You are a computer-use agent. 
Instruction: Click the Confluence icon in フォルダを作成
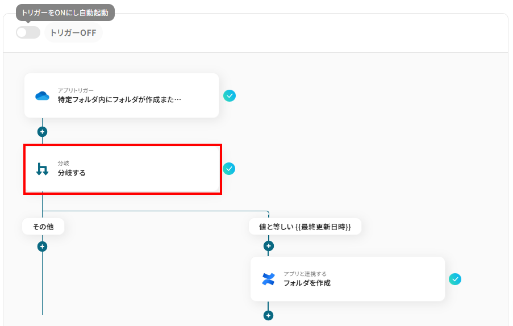coord(269,279)
